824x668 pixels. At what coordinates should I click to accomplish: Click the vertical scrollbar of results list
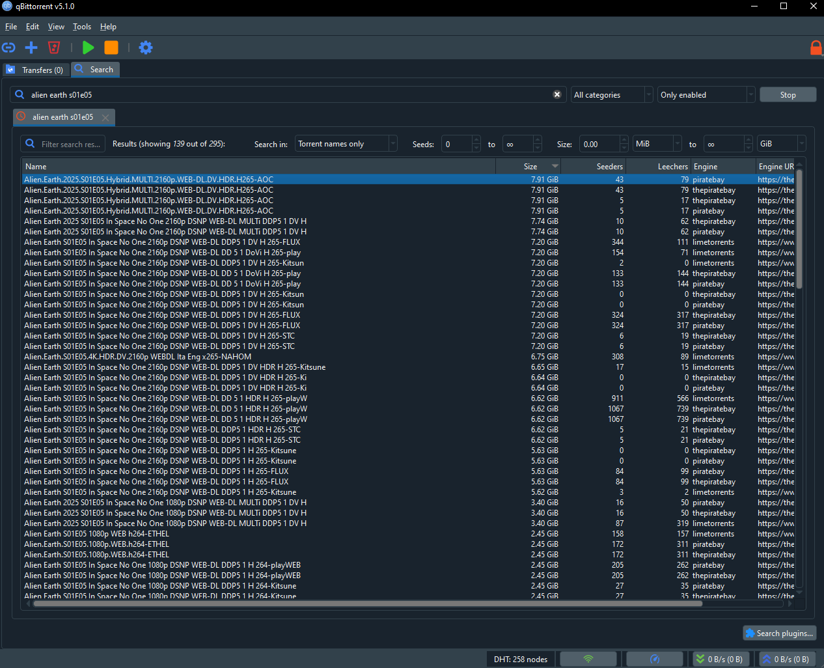(x=800, y=229)
